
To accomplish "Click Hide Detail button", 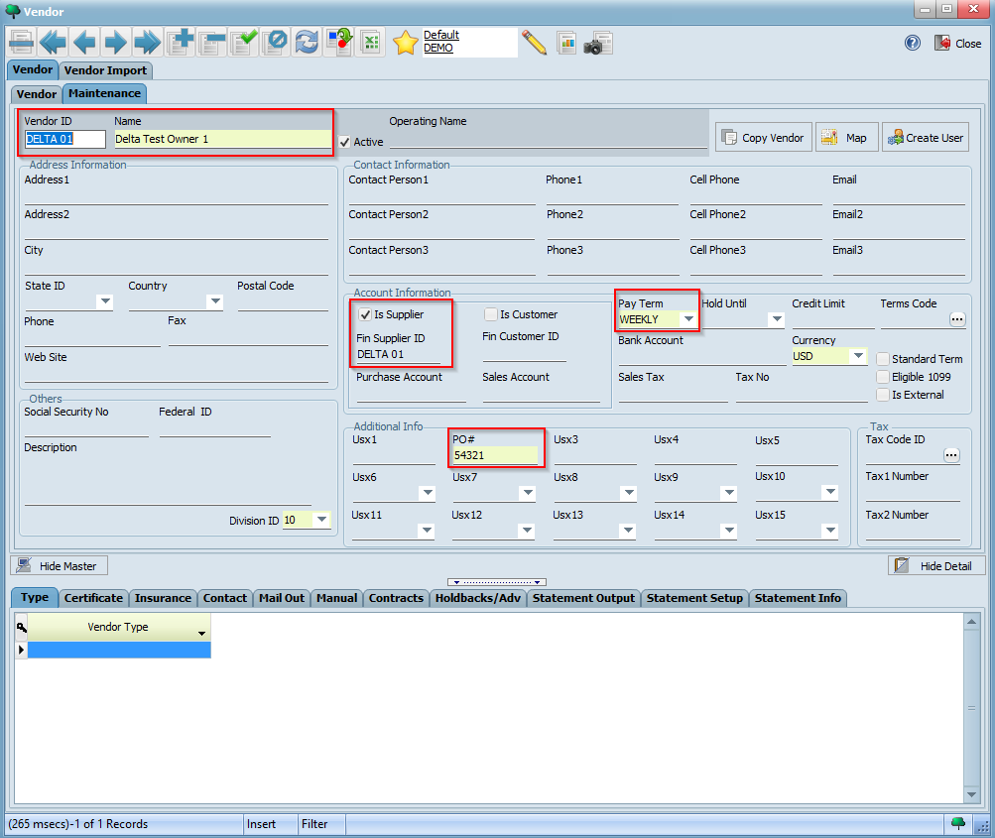I will [936, 565].
